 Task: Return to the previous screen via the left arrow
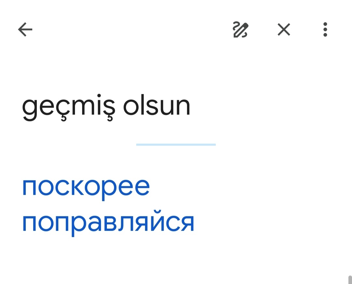[25, 30]
